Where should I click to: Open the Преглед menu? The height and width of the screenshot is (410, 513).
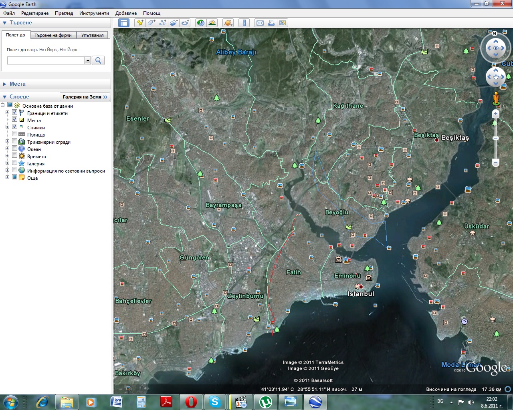pos(64,13)
